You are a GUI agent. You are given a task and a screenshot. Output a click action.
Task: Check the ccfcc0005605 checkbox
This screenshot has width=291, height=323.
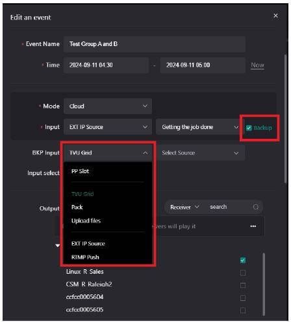(x=243, y=311)
